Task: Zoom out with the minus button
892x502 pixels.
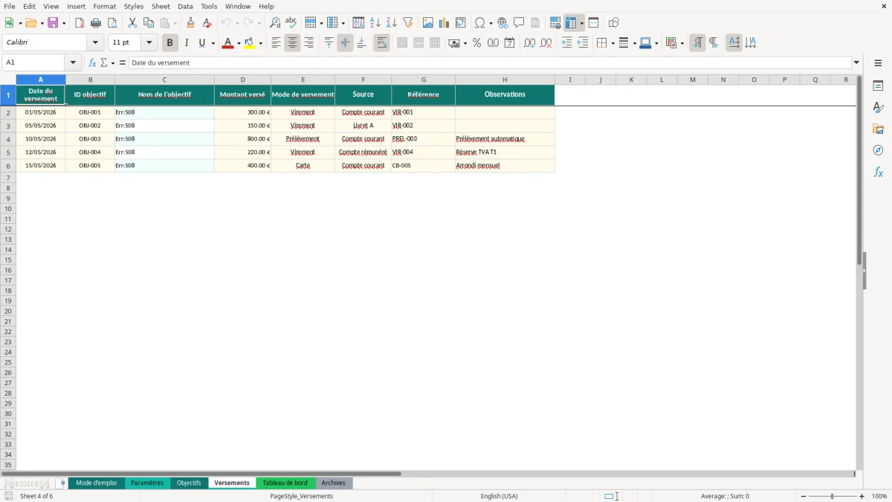Action: click(x=804, y=496)
